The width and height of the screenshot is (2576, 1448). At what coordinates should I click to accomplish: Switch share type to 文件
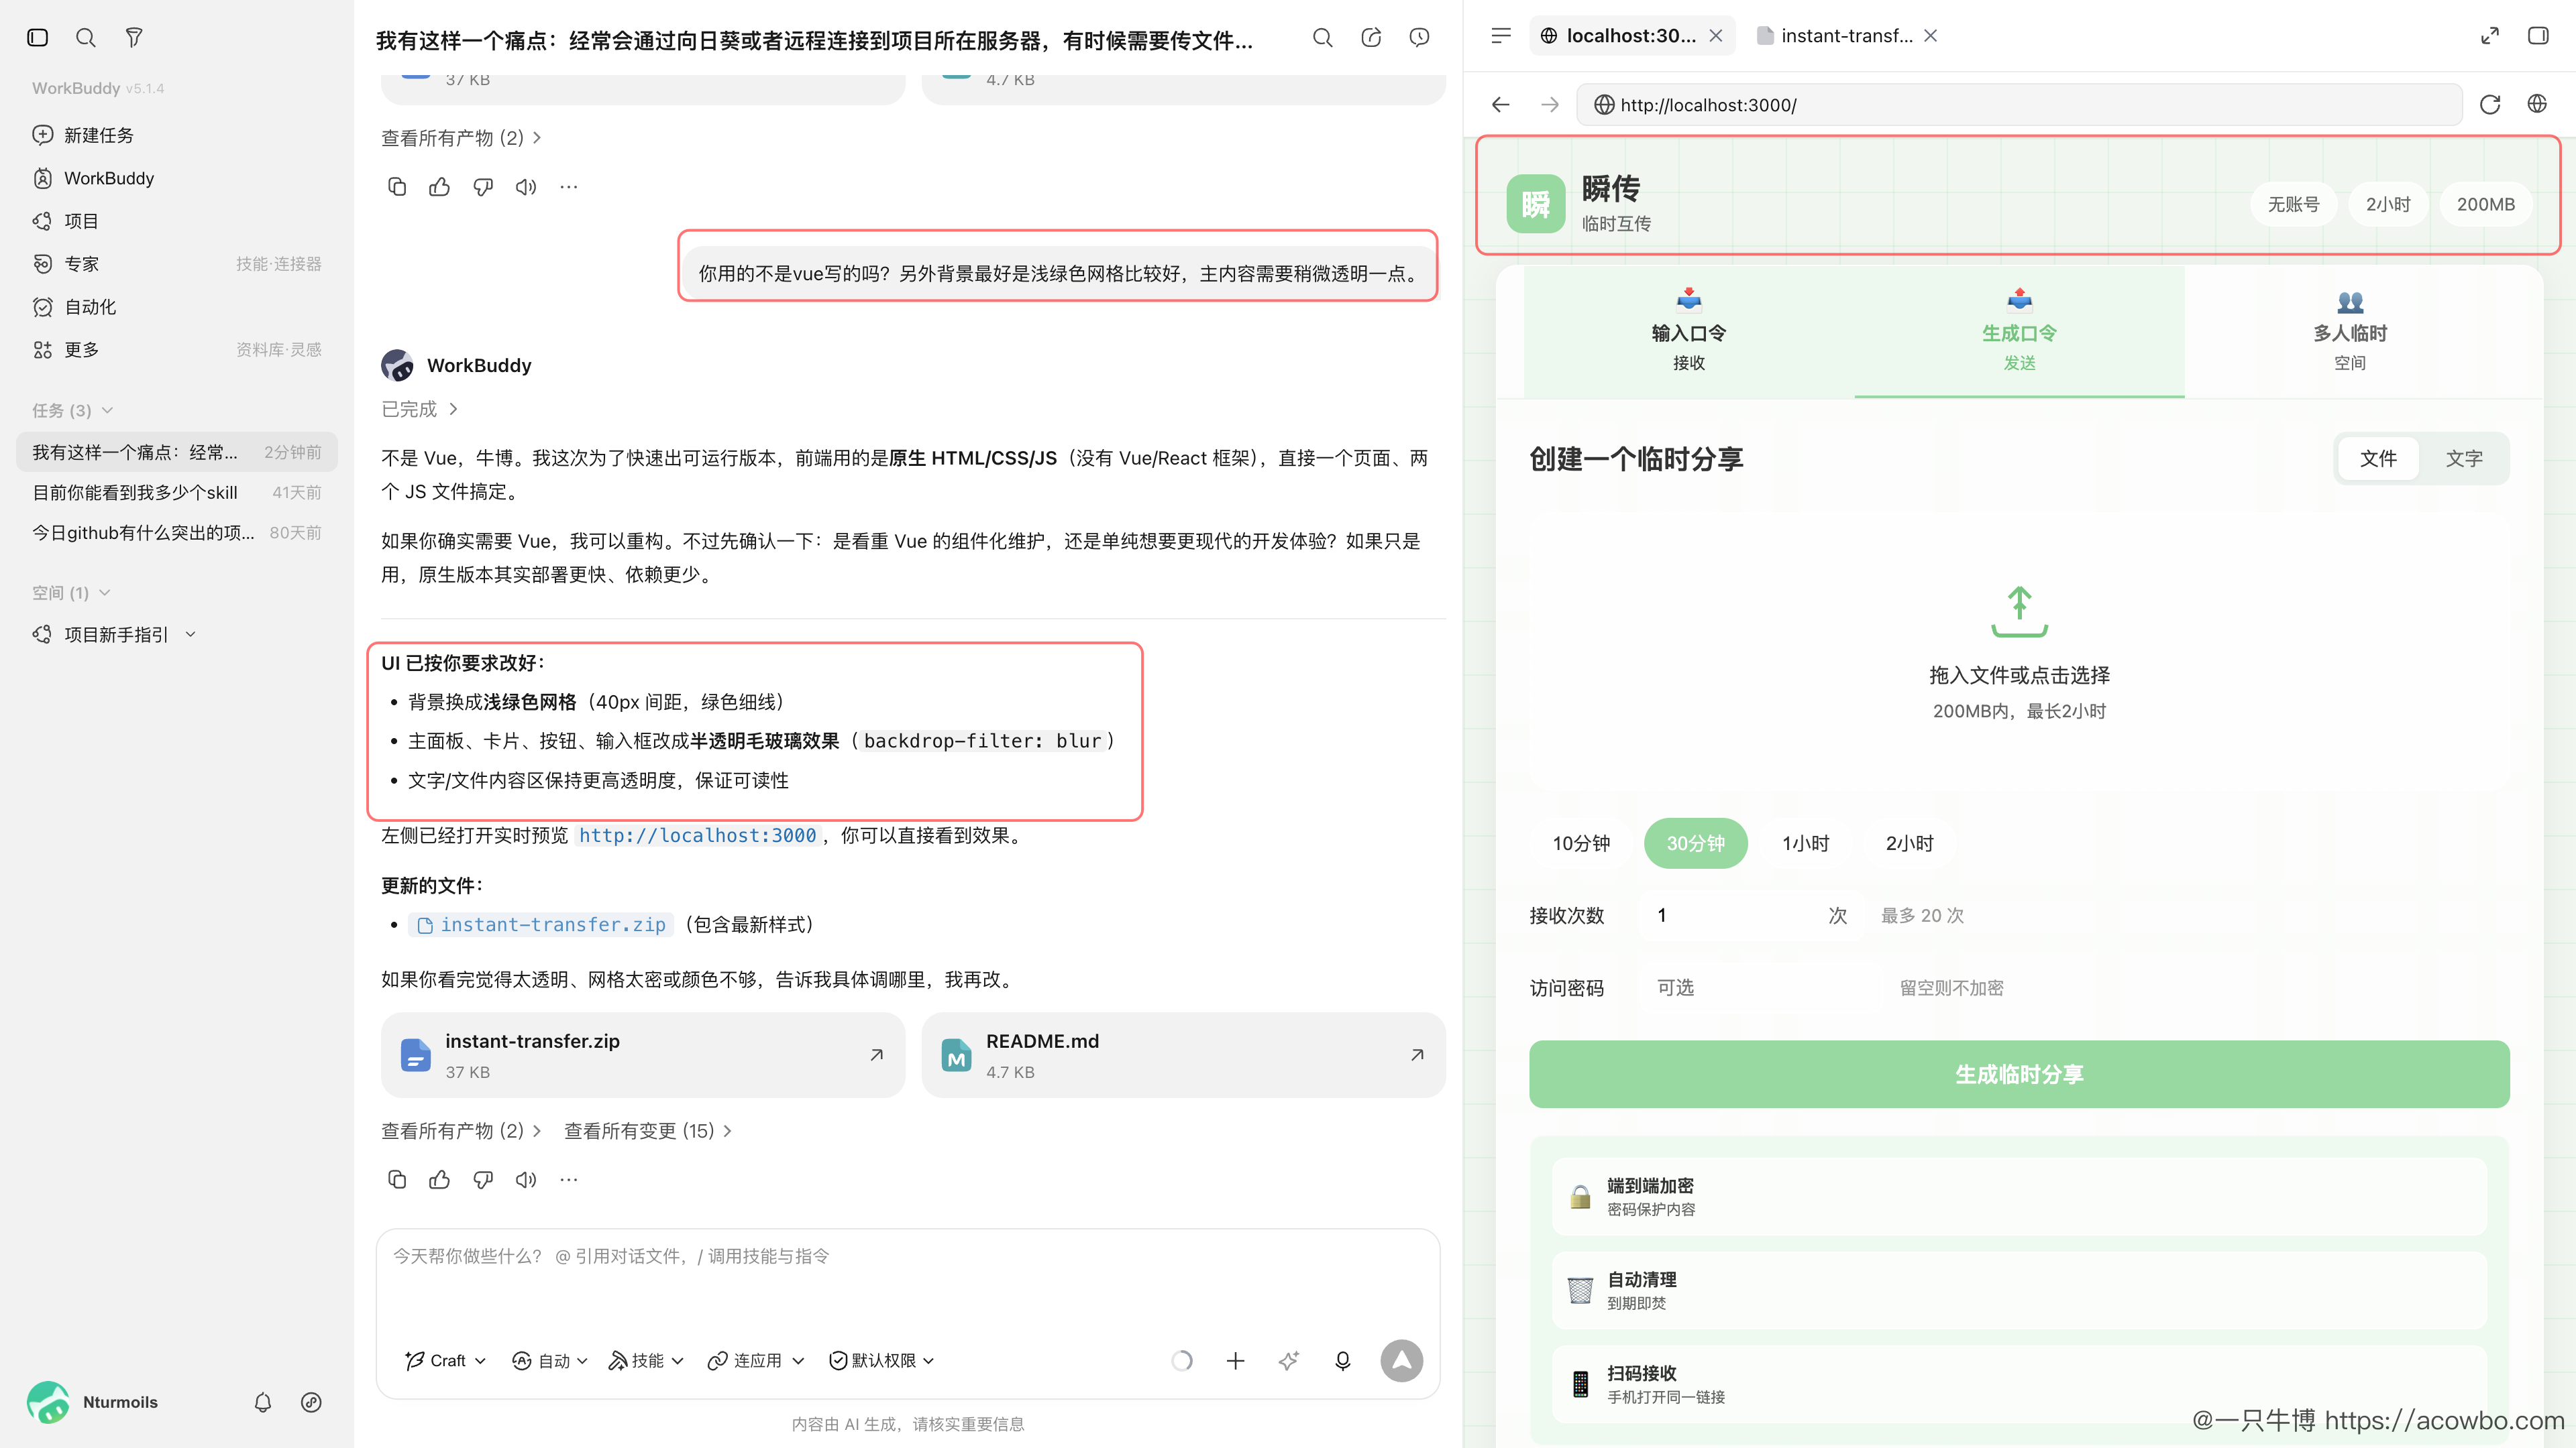2378,459
